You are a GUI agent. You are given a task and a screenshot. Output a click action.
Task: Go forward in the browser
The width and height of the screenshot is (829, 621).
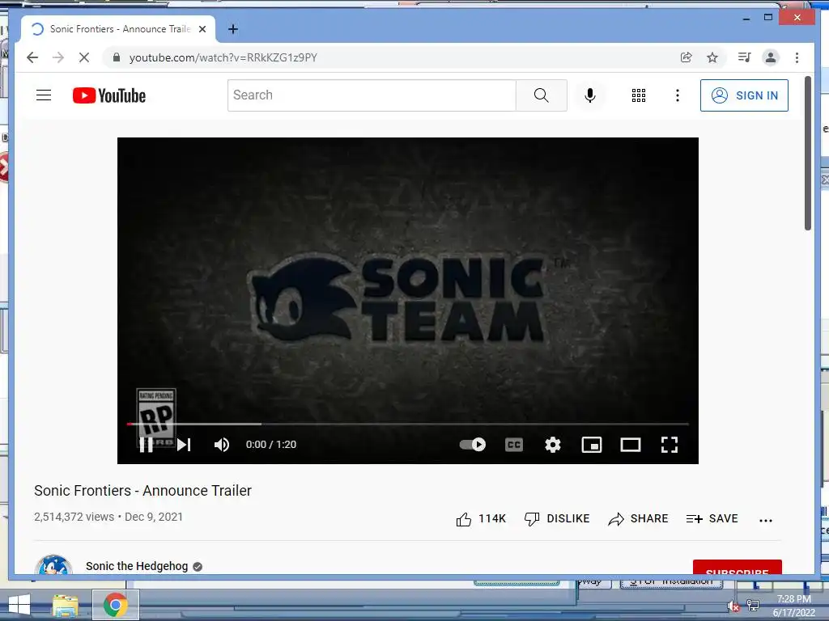[x=58, y=57]
